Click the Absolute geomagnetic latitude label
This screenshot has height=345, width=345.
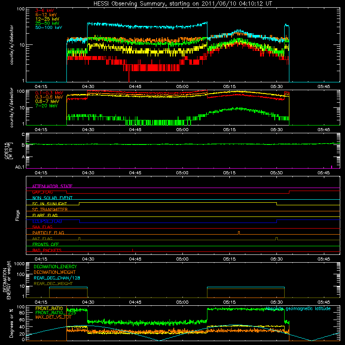point(298,308)
